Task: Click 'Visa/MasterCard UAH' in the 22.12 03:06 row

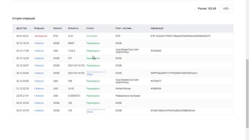Action: pyautogui.click(x=127, y=81)
